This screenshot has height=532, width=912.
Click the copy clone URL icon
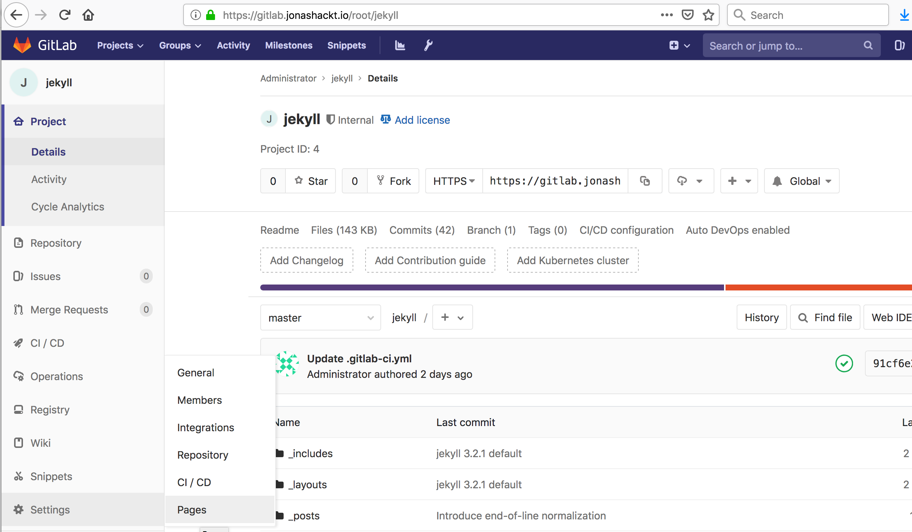(x=645, y=181)
